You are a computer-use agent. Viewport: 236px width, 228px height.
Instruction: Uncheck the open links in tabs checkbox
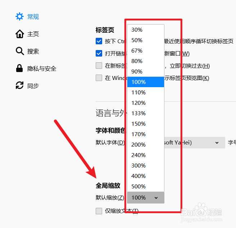[99, 53]
